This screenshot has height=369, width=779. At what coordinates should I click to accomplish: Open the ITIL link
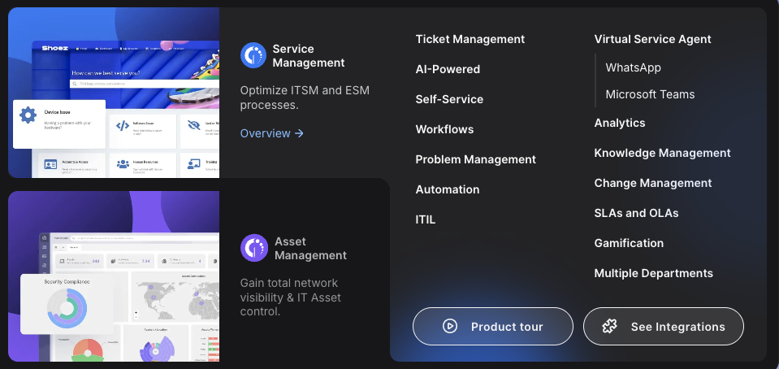pyautogui.click(x=426, y=219)
